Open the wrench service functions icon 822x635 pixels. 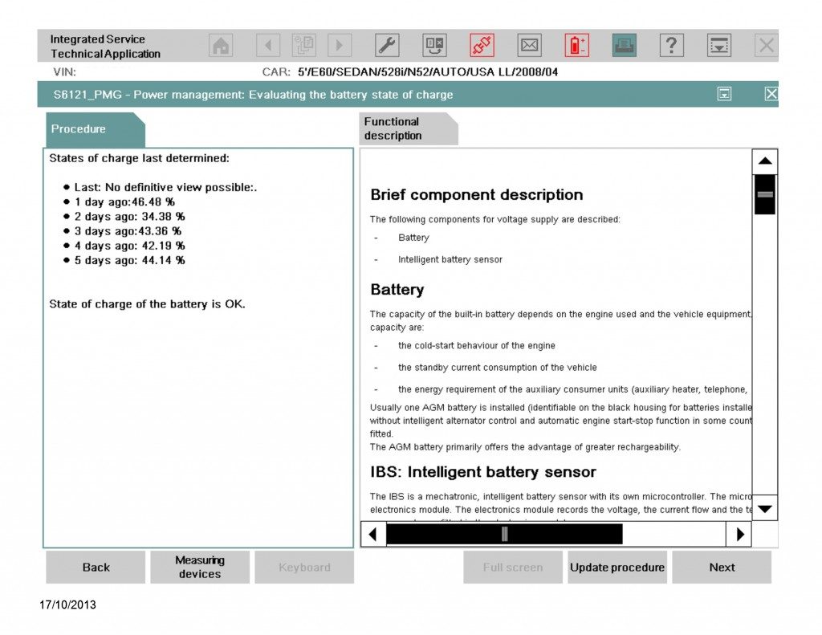387,46
